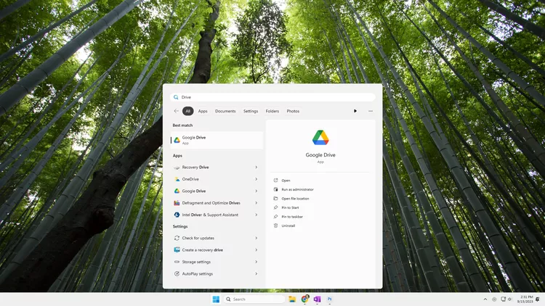Click the Defragment and Optimize Drives icon
The height and width of the screenshot is (306, 545).
point(177,203)
